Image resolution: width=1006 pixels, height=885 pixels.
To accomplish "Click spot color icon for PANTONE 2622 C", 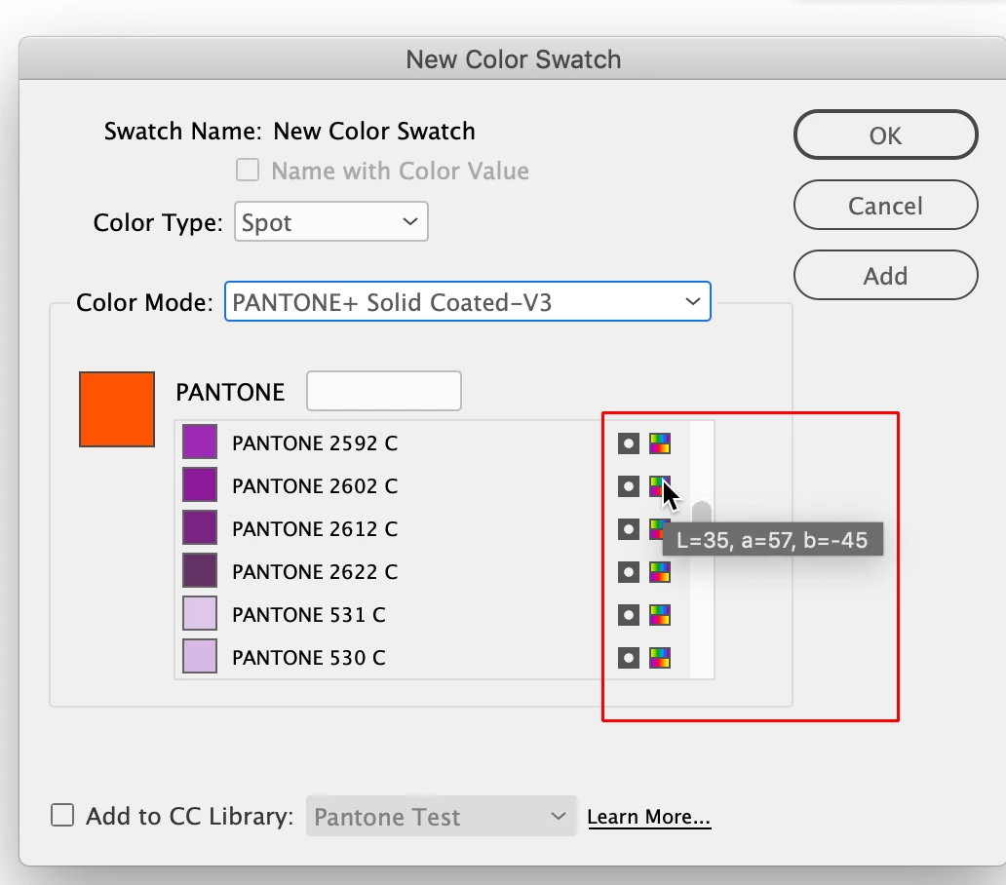I will pyautogui.click(x=628, y=572).
